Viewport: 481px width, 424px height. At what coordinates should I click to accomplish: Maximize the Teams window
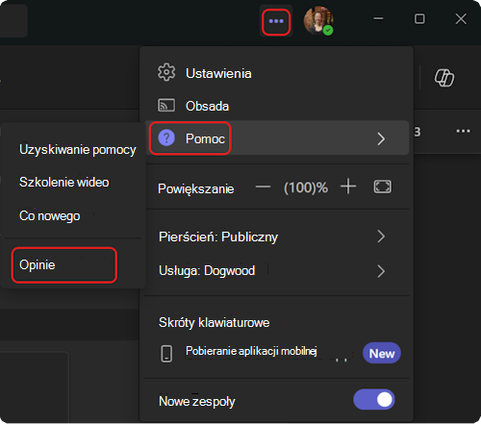419,18
